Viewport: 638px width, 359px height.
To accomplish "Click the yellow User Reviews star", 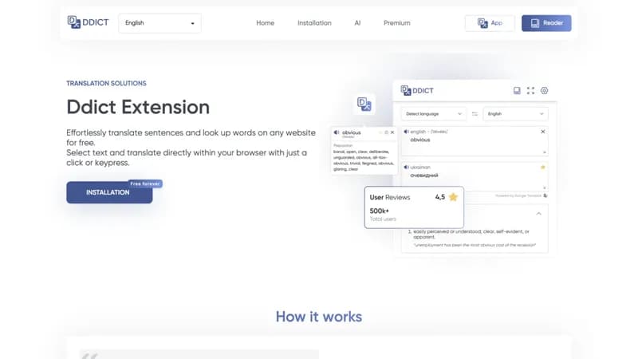I will click(x=453, y=197).
